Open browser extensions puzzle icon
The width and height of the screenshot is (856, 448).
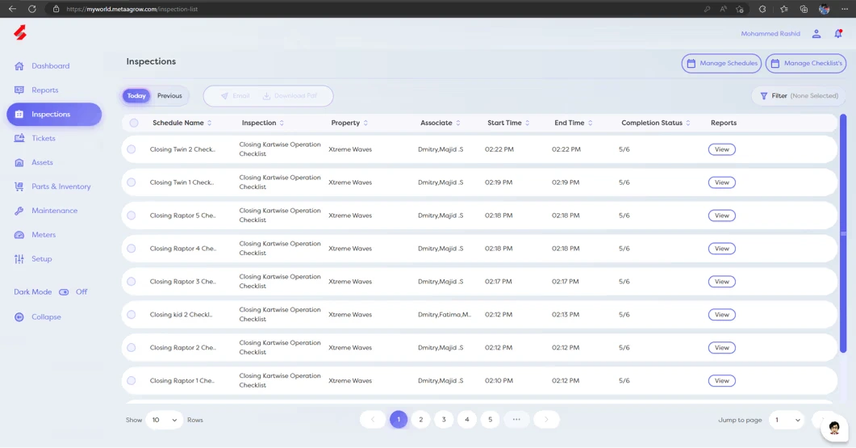(762, 9)
